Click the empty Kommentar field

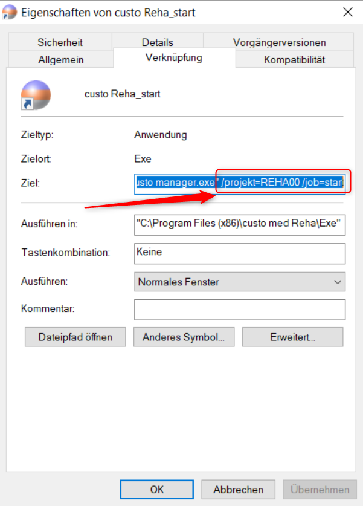point(240,310)
